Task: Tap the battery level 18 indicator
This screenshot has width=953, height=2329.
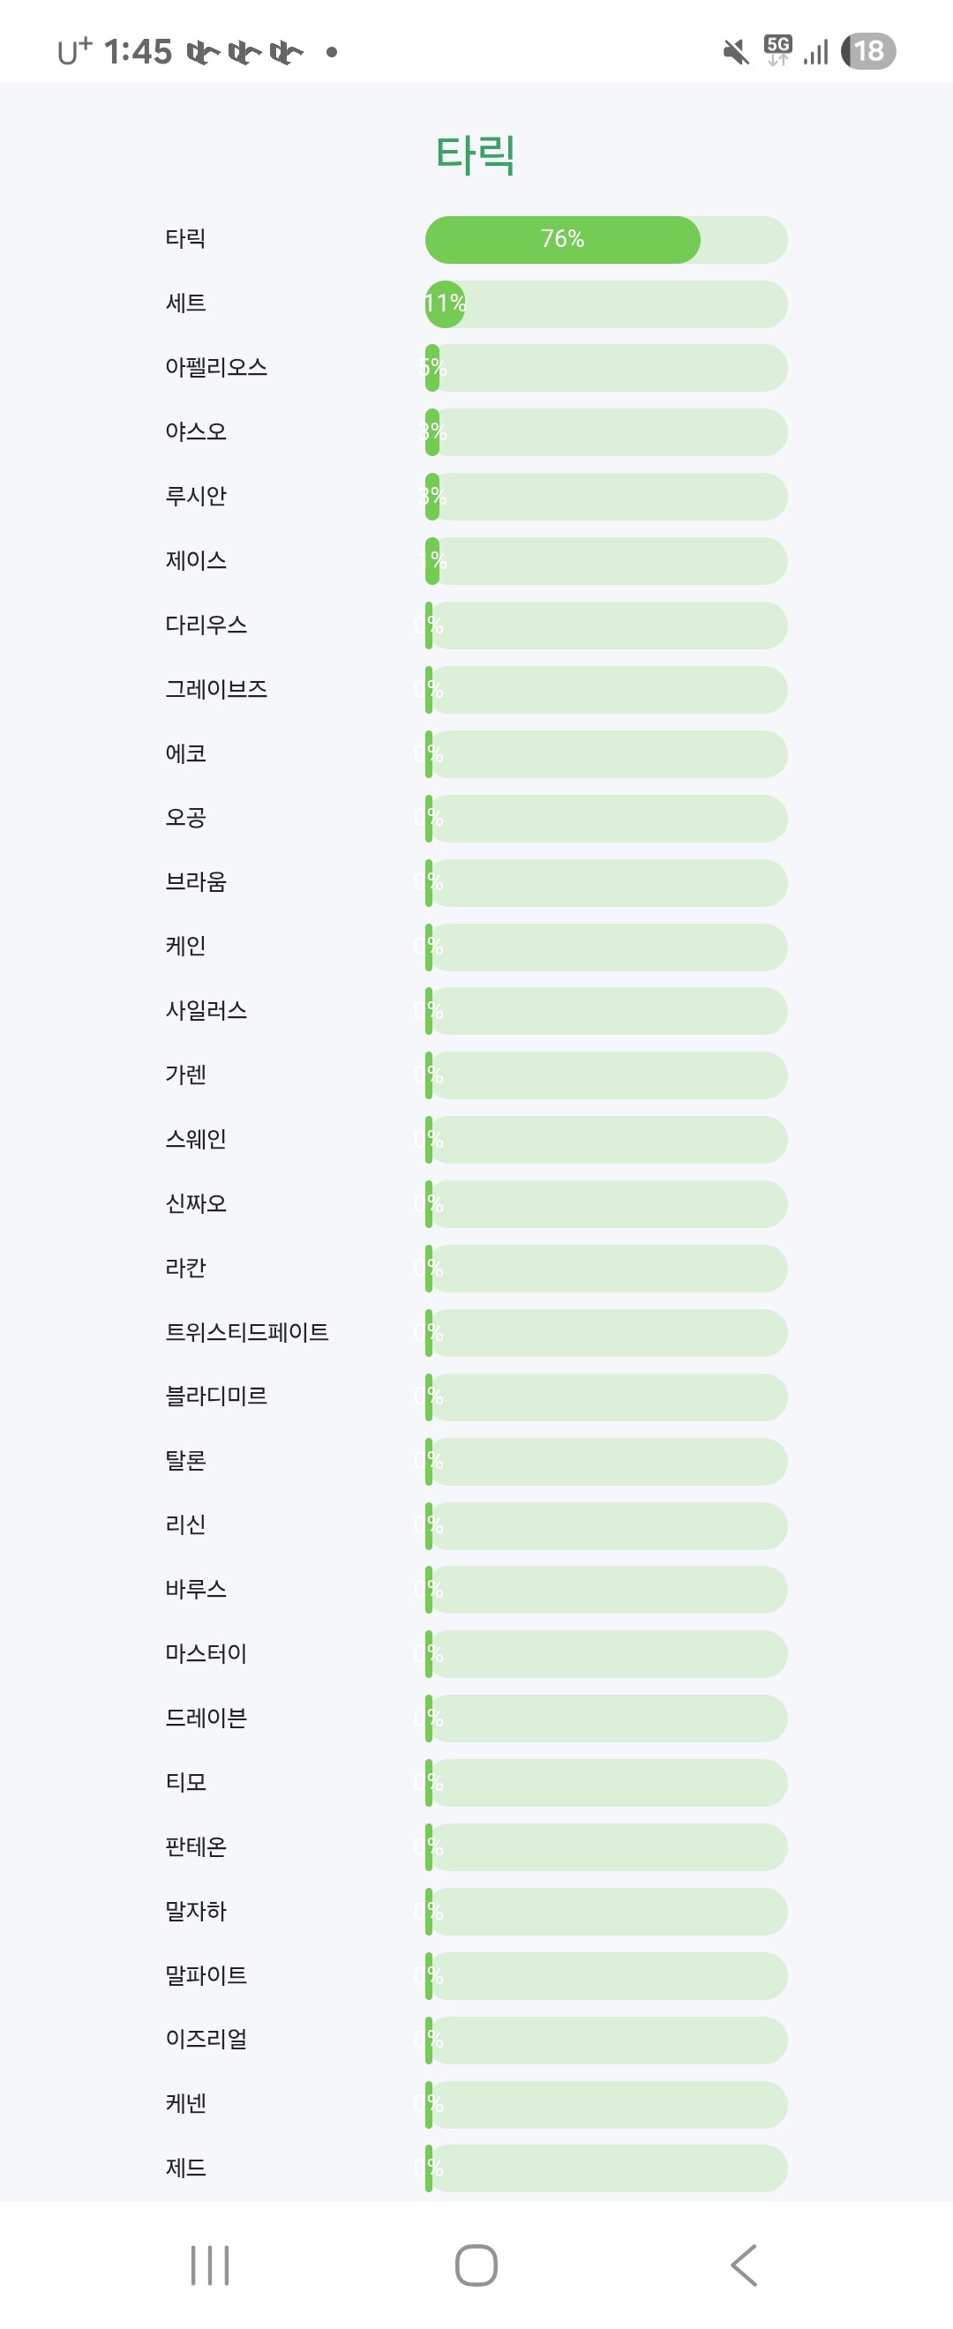Action: [x=868, y=50]
